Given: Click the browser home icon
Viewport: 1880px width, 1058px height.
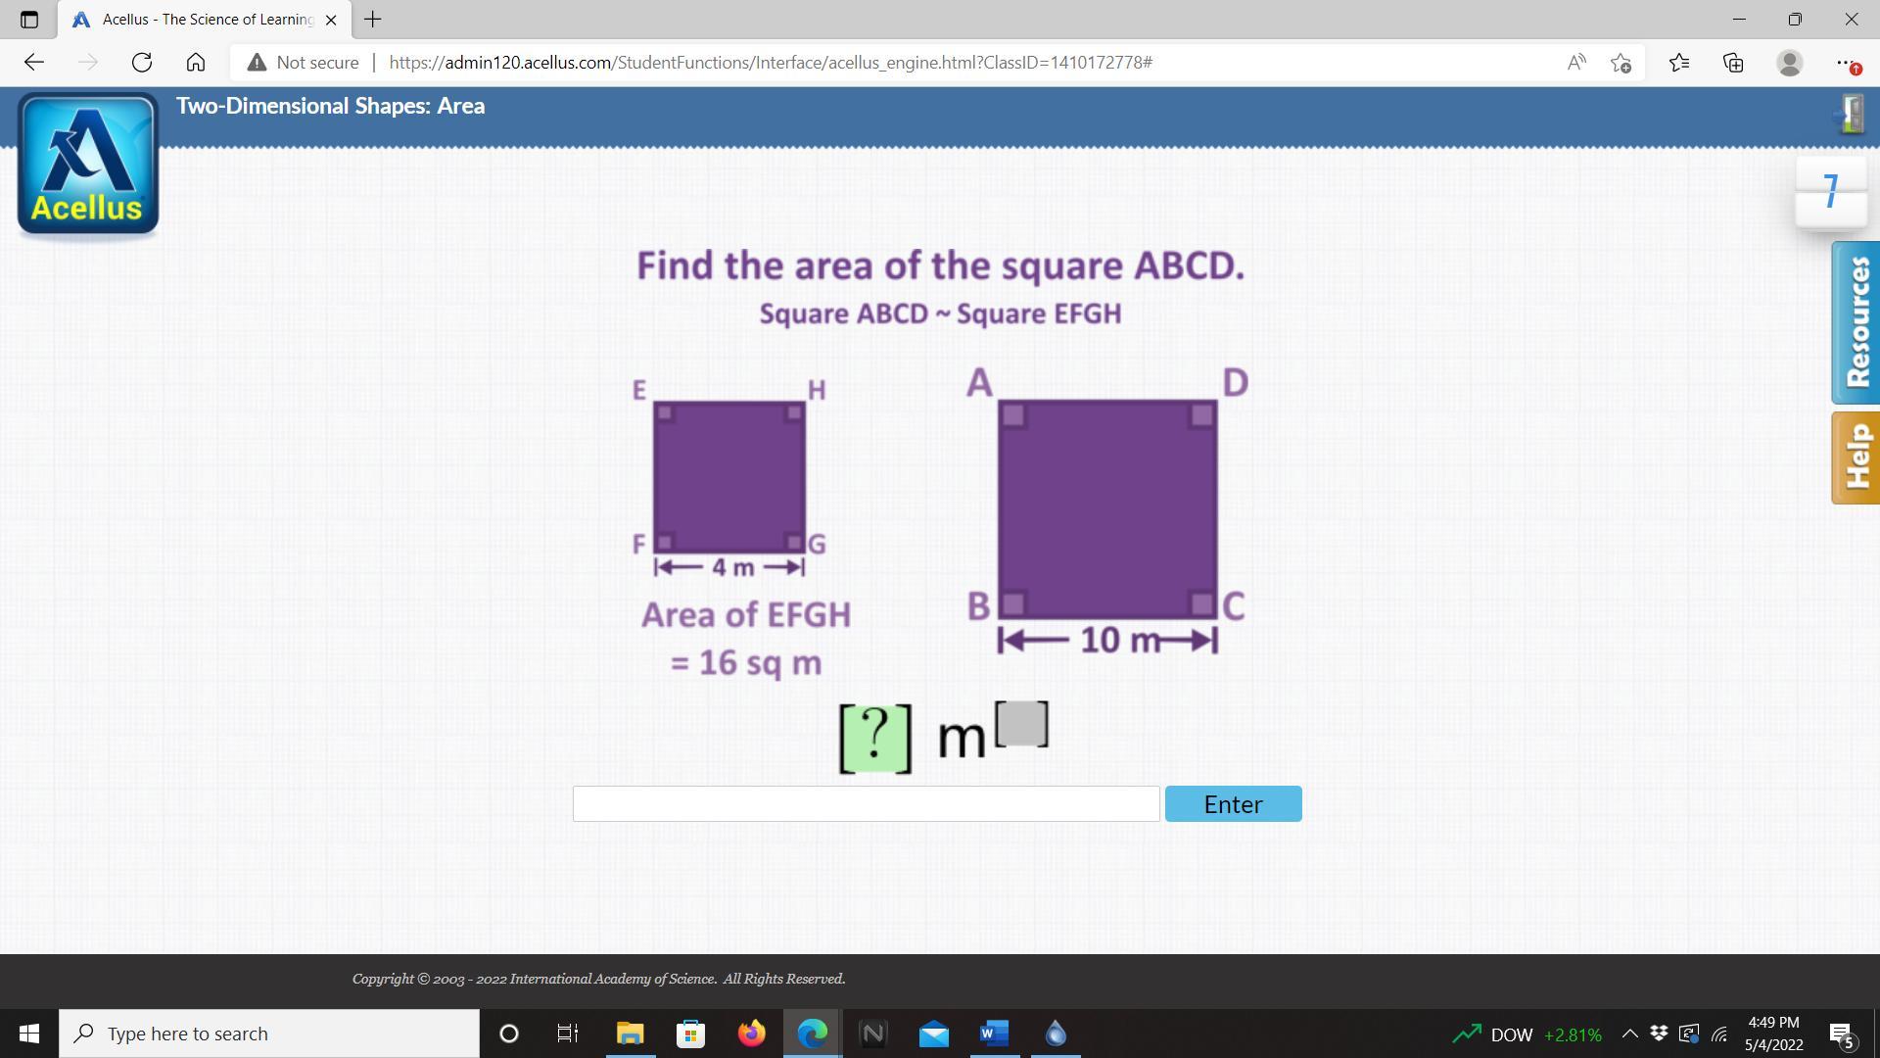Looking at the screenshot, I should pyautogui.click(x=196, y=63).
